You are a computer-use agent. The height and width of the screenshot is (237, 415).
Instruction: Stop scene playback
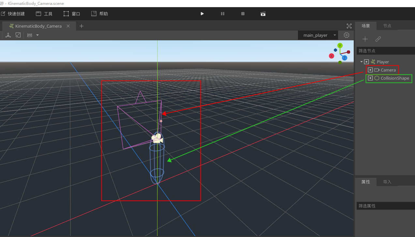(243, 14)
